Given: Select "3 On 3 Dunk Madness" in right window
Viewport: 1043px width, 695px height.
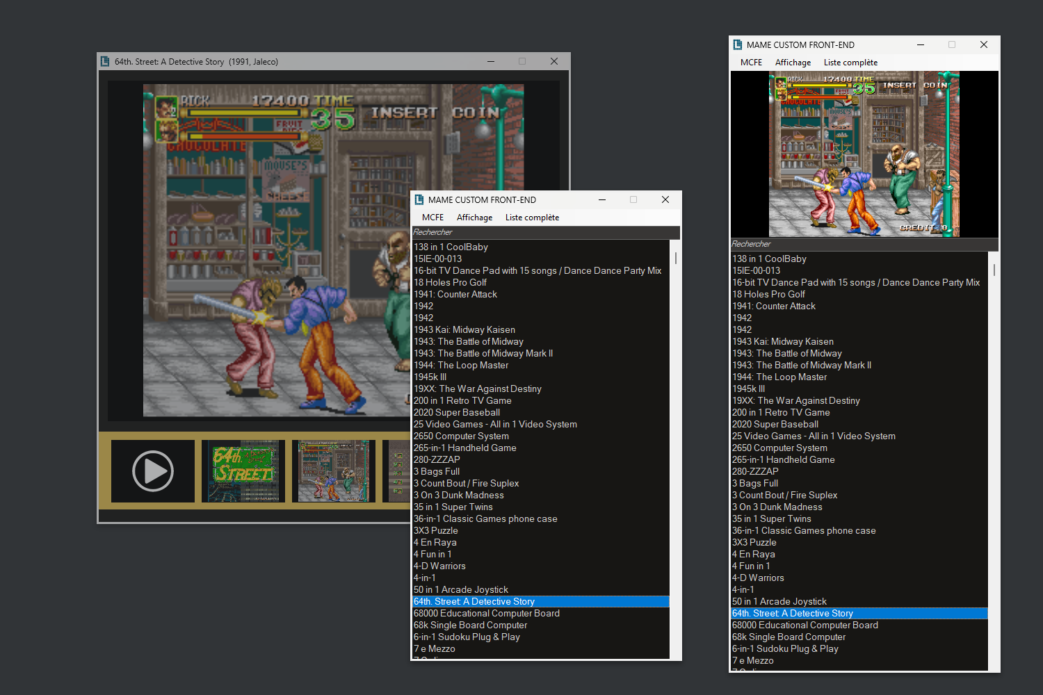Looking at the screenshot, I should (x=859, y=507).
